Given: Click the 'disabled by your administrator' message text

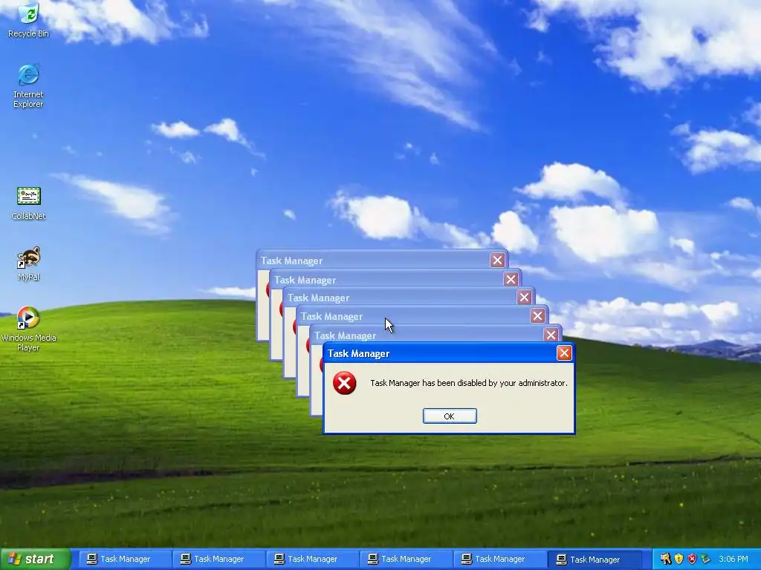Looking at the screenshot, I should (x=469, y=383).
